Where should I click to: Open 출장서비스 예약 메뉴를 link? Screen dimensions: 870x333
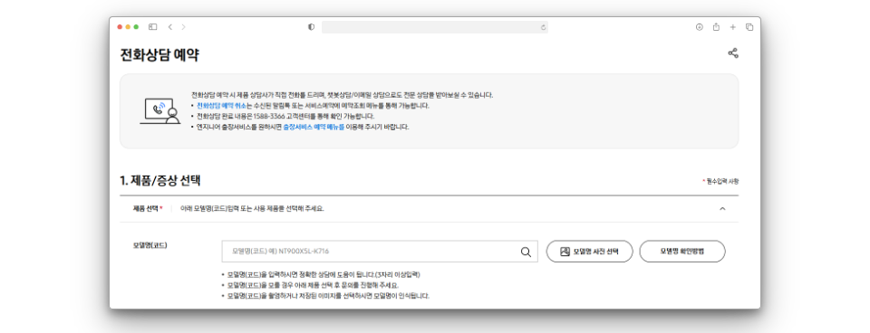tap(314, 127)
